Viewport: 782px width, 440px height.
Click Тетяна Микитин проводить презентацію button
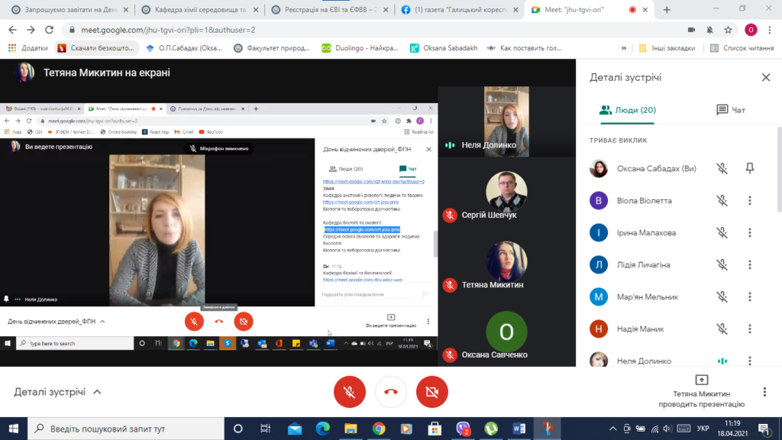pos(701,392)
